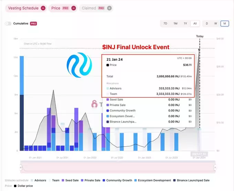This screenshot has width=234, height=191.
Task: Toggle Private Sale series in the legend
Action: click(x=91, y=180)
